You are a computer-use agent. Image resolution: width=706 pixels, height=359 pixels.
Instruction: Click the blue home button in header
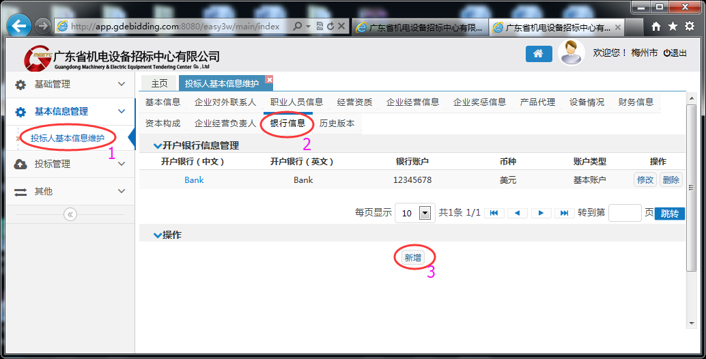click(x=539, y=53)
